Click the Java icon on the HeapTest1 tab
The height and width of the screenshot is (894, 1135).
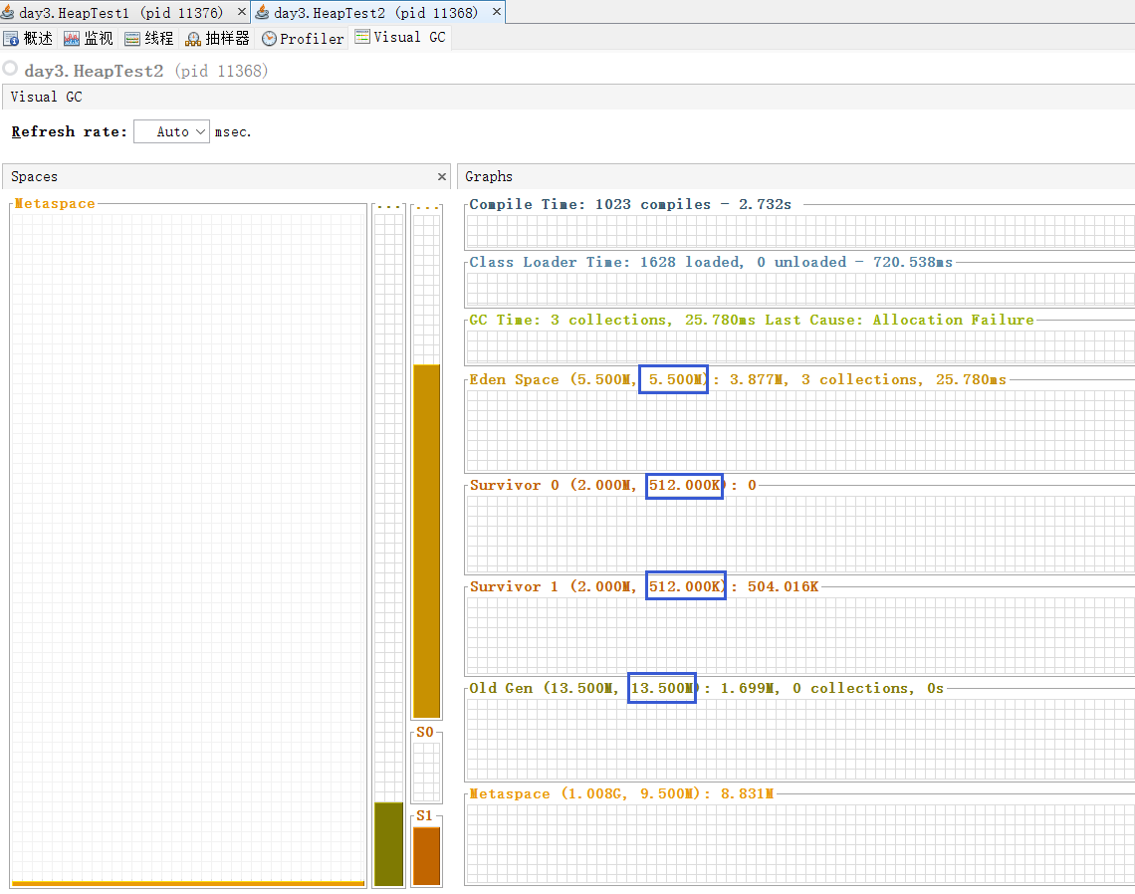coord(8,12)
